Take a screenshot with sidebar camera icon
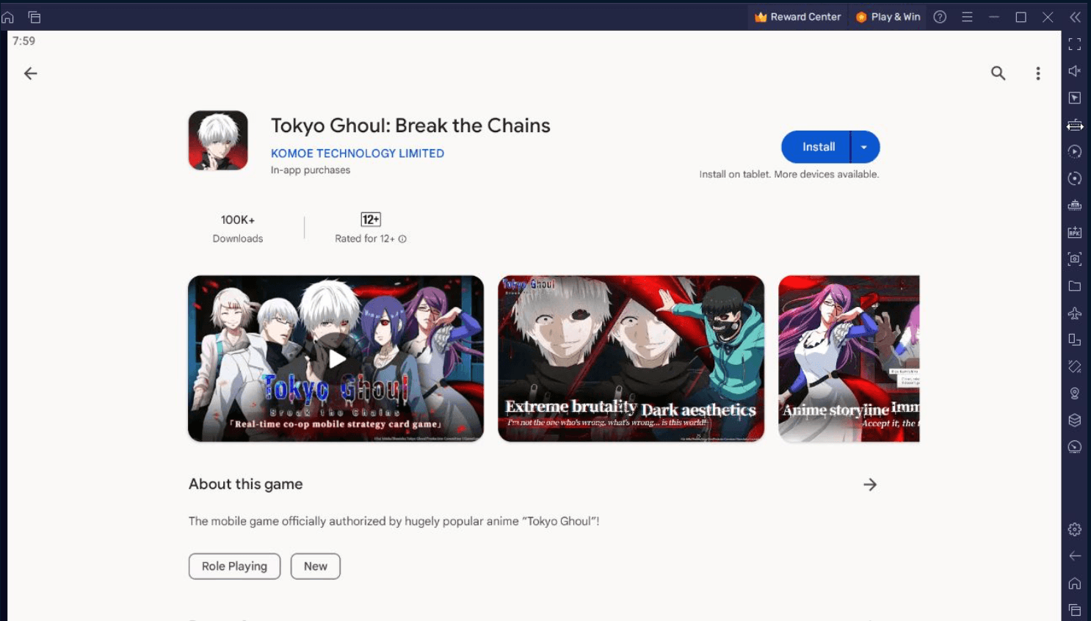 pyautogui.click(x=1075, y=259)
